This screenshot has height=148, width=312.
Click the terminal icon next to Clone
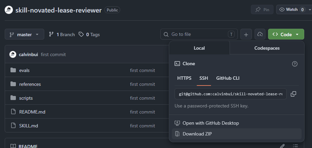point(177,64)
